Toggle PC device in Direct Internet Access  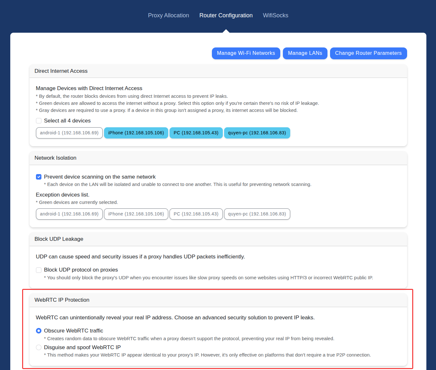click(196, 133)
